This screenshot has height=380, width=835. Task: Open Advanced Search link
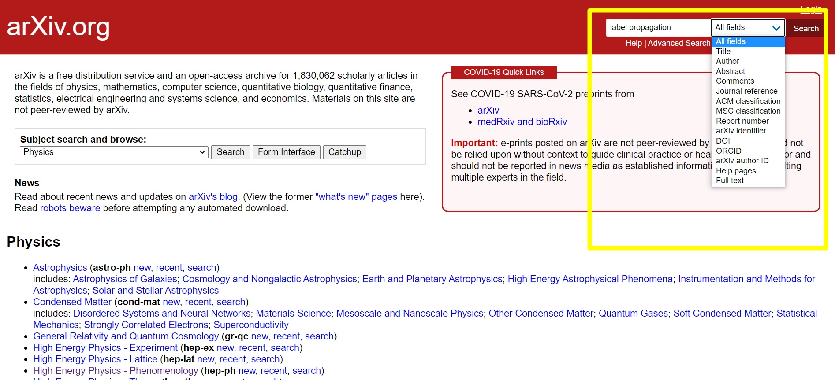point(679,43)
